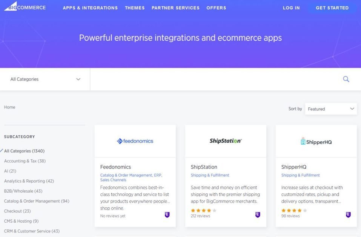Click the Feedonomics enterprise badge icon
The width and height of the screenshot is (361, 237).
click(x=167, y=215)
